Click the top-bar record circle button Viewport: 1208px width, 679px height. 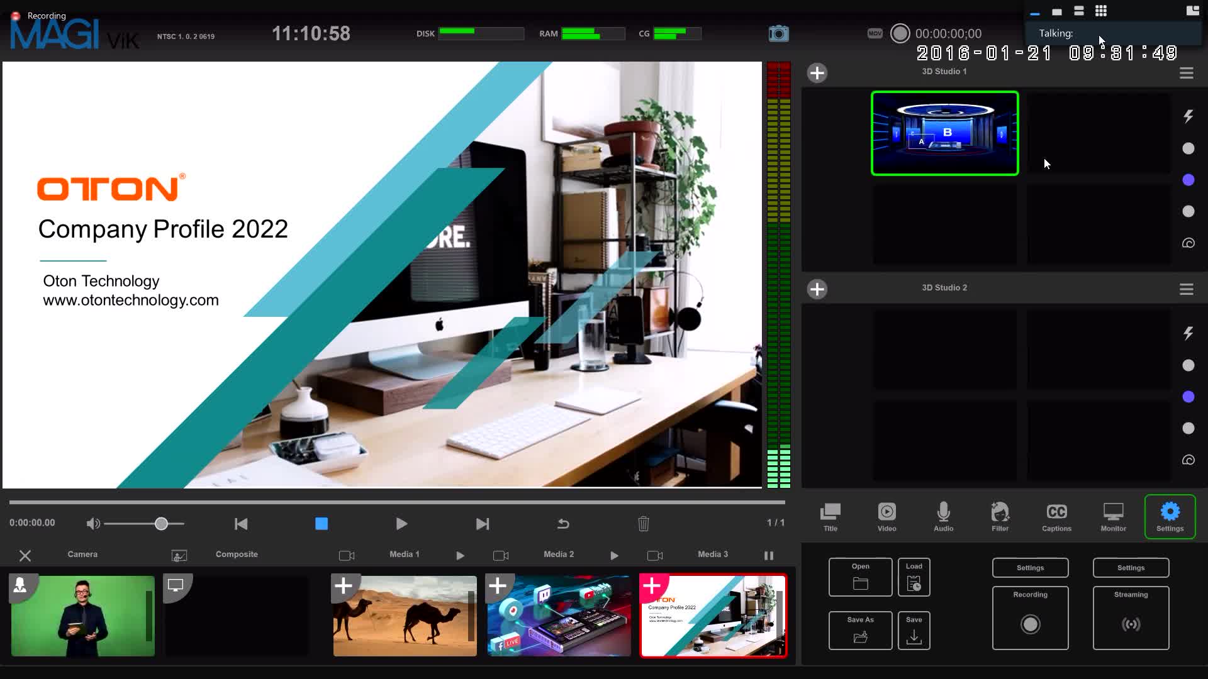tap(900, 33)
